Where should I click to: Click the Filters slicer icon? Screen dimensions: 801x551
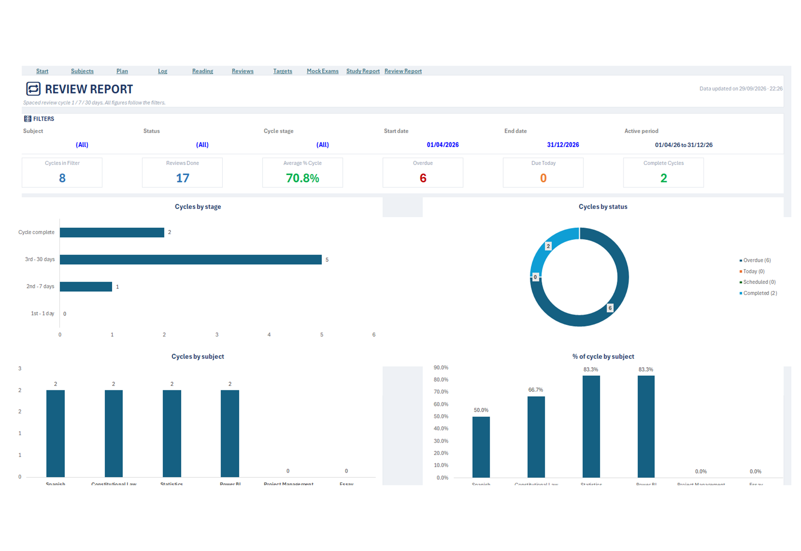[28, 119]
